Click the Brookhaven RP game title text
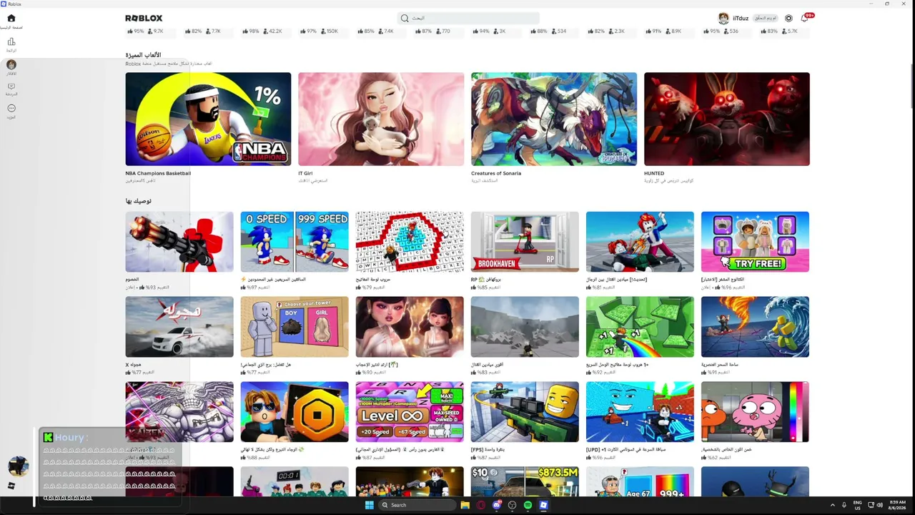The image size is (915, 515). pos(486,280)
